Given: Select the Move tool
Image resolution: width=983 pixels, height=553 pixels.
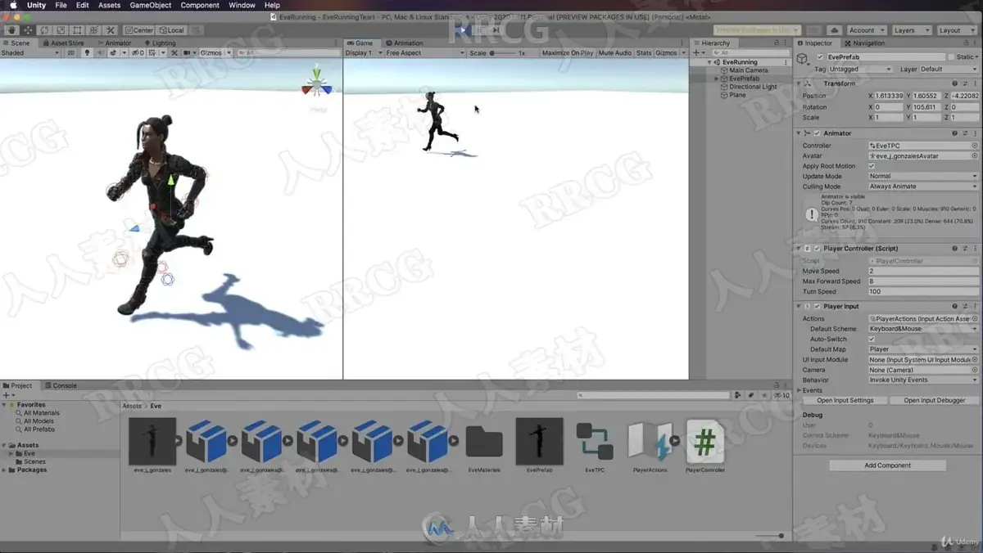Looking at the screenshot, I should point(28,30).
